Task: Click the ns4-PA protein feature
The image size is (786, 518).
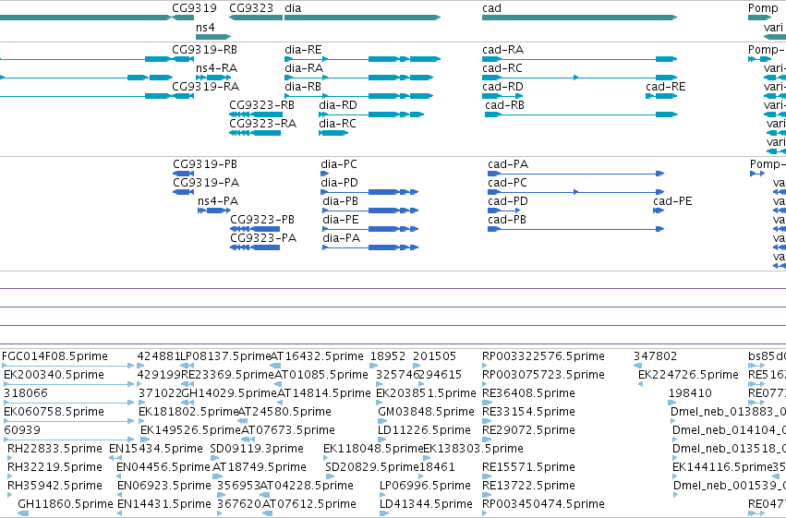Action: click(214, 211)
